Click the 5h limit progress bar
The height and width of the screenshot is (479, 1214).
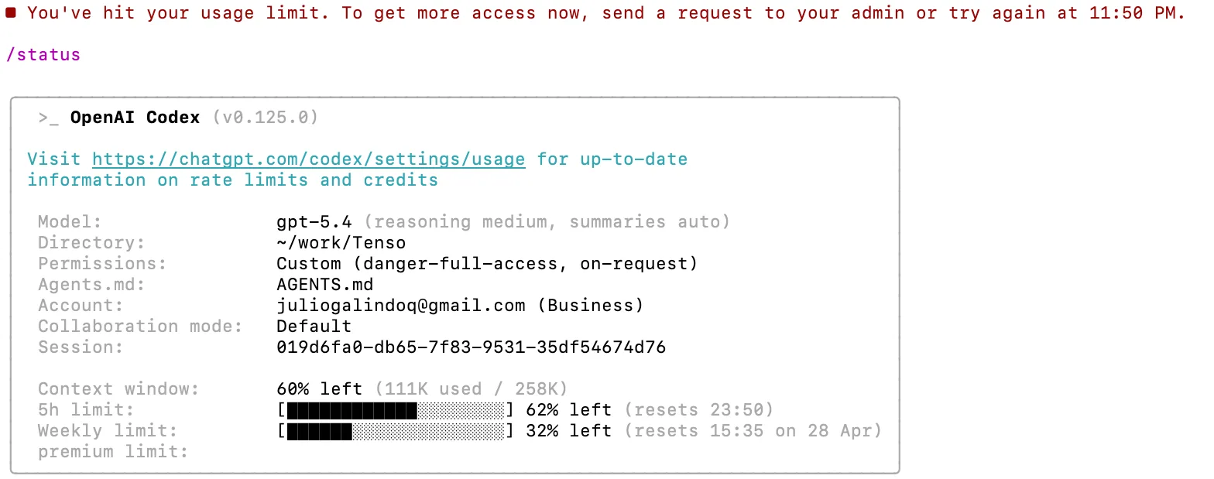pyautogui.click(x=395, y=410)
